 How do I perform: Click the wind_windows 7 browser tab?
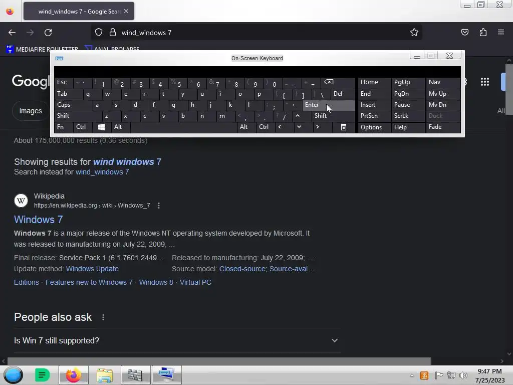tap(79, 11)
